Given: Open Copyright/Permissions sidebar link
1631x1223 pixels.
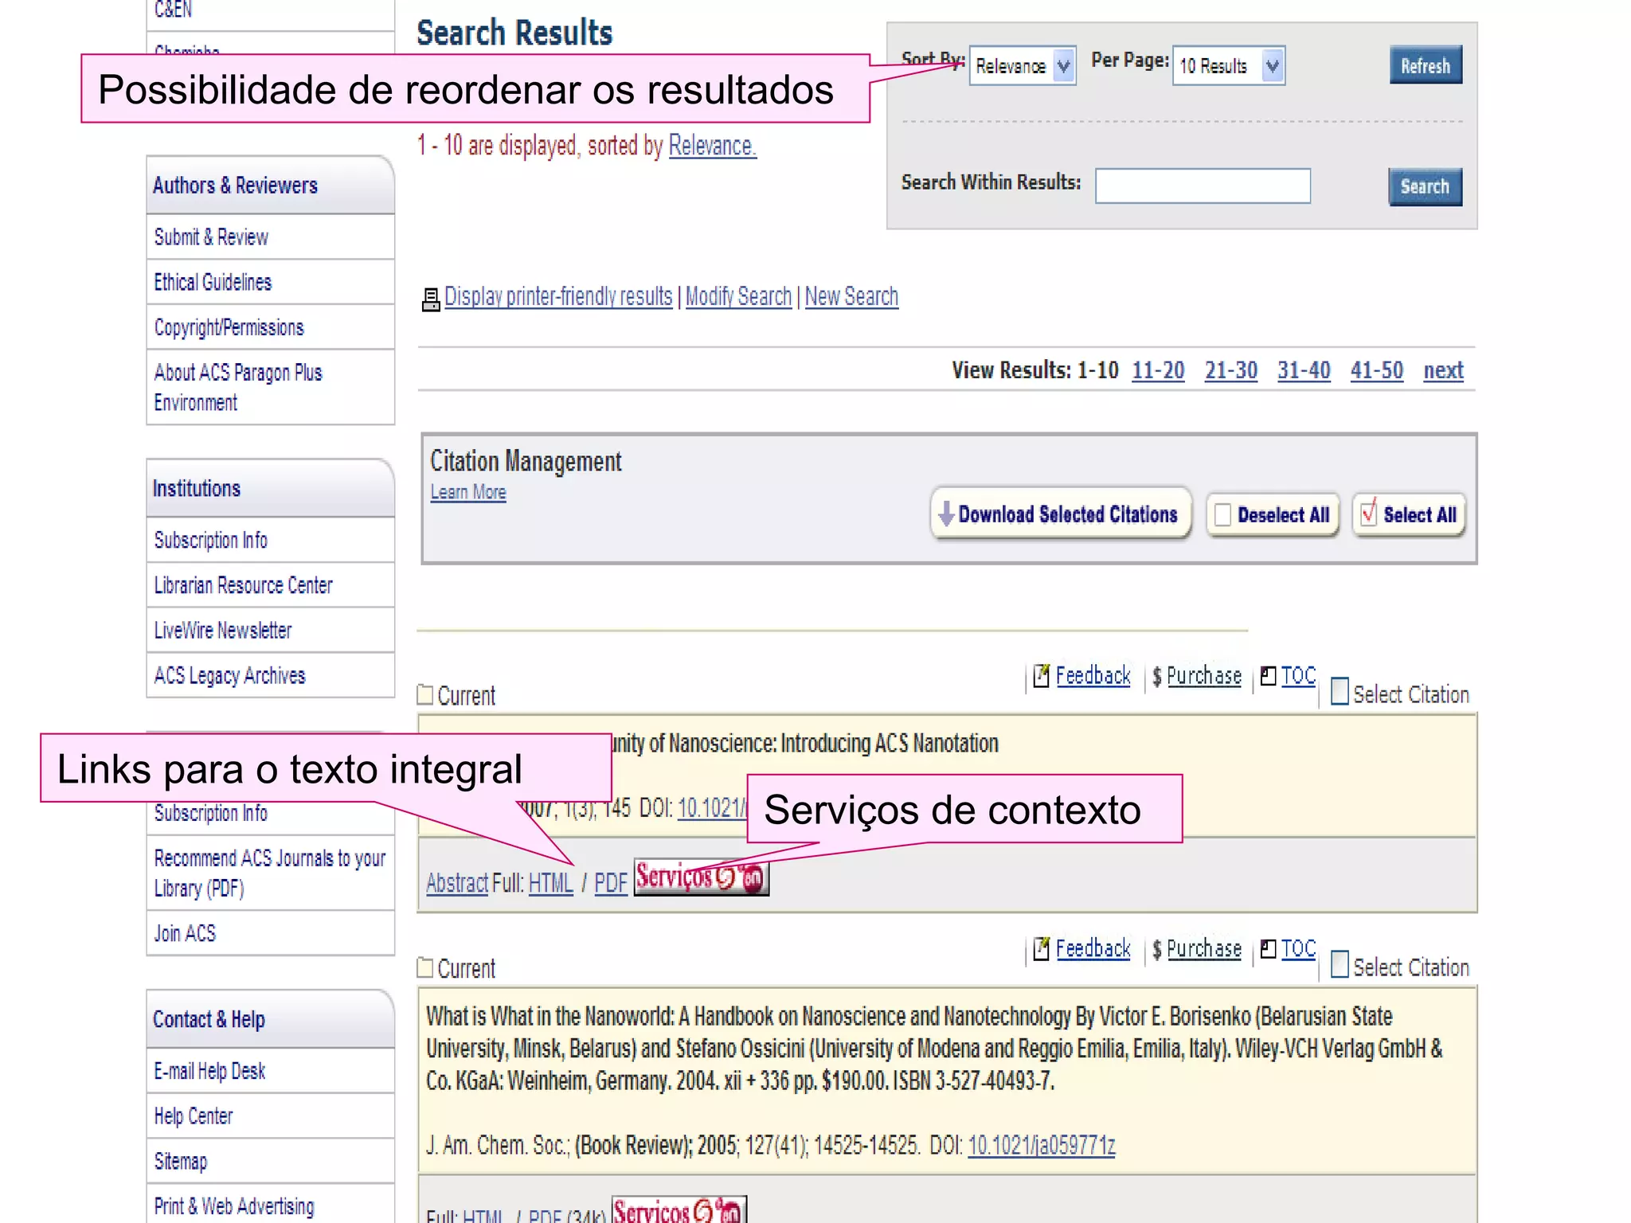Looking at the screenshot, I should coord(229,328).
